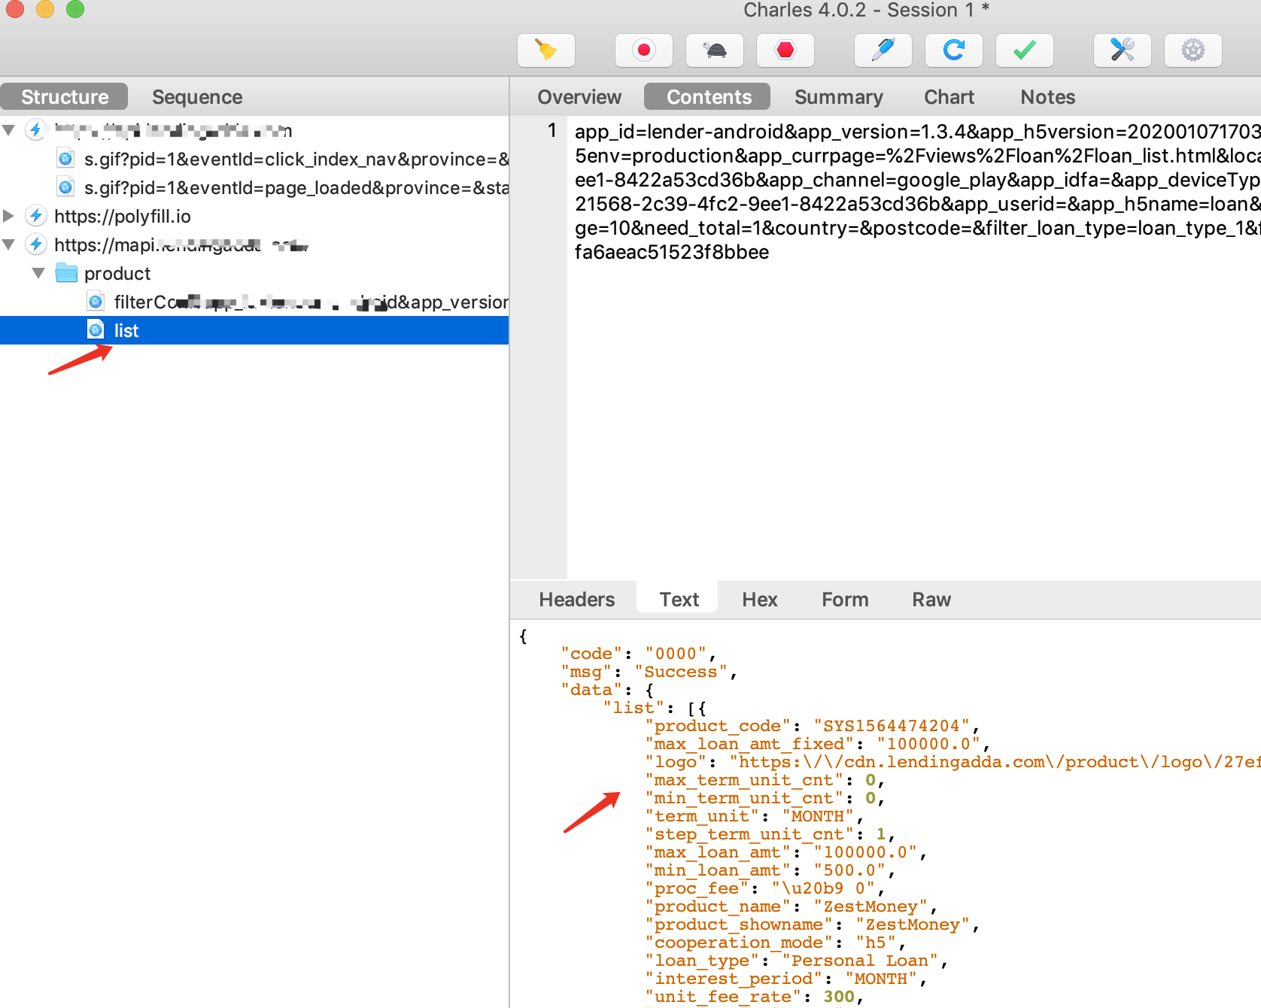Click the blue pen Compose icon
Viewport: 1261px width, 1008px height.
click(883, 50)
